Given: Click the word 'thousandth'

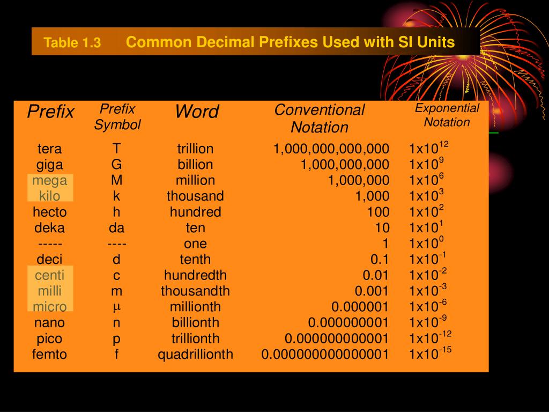Looking at the screenshot, I should point(195,291).
